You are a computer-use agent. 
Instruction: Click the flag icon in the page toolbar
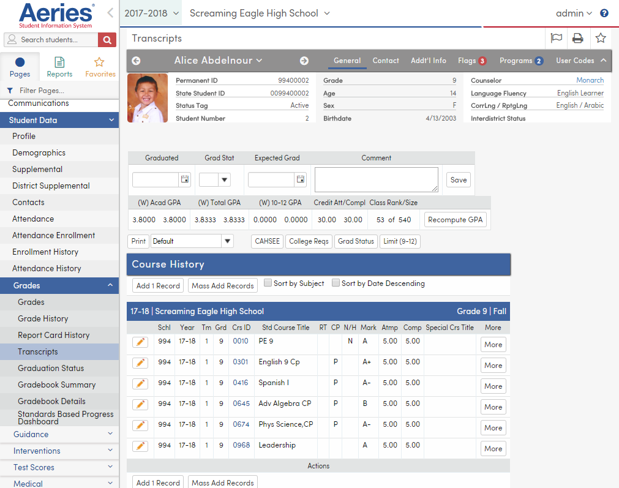pos(557,38)
